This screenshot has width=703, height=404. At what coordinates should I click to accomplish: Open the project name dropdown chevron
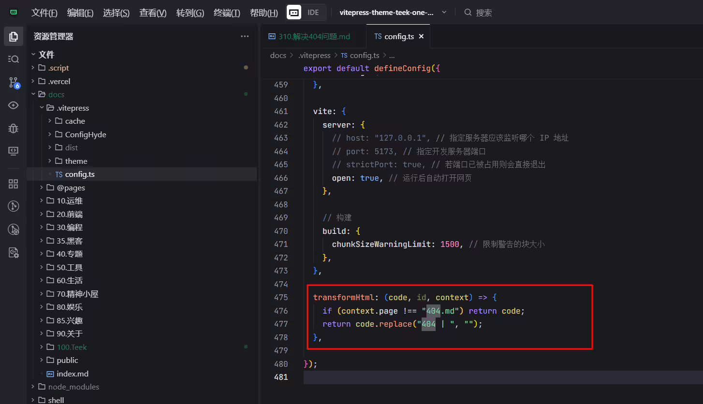(x=444, y=13)
